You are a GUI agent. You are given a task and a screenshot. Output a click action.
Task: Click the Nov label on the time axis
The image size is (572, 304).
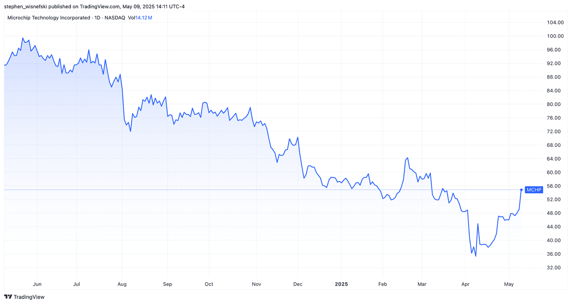(256, 284)
